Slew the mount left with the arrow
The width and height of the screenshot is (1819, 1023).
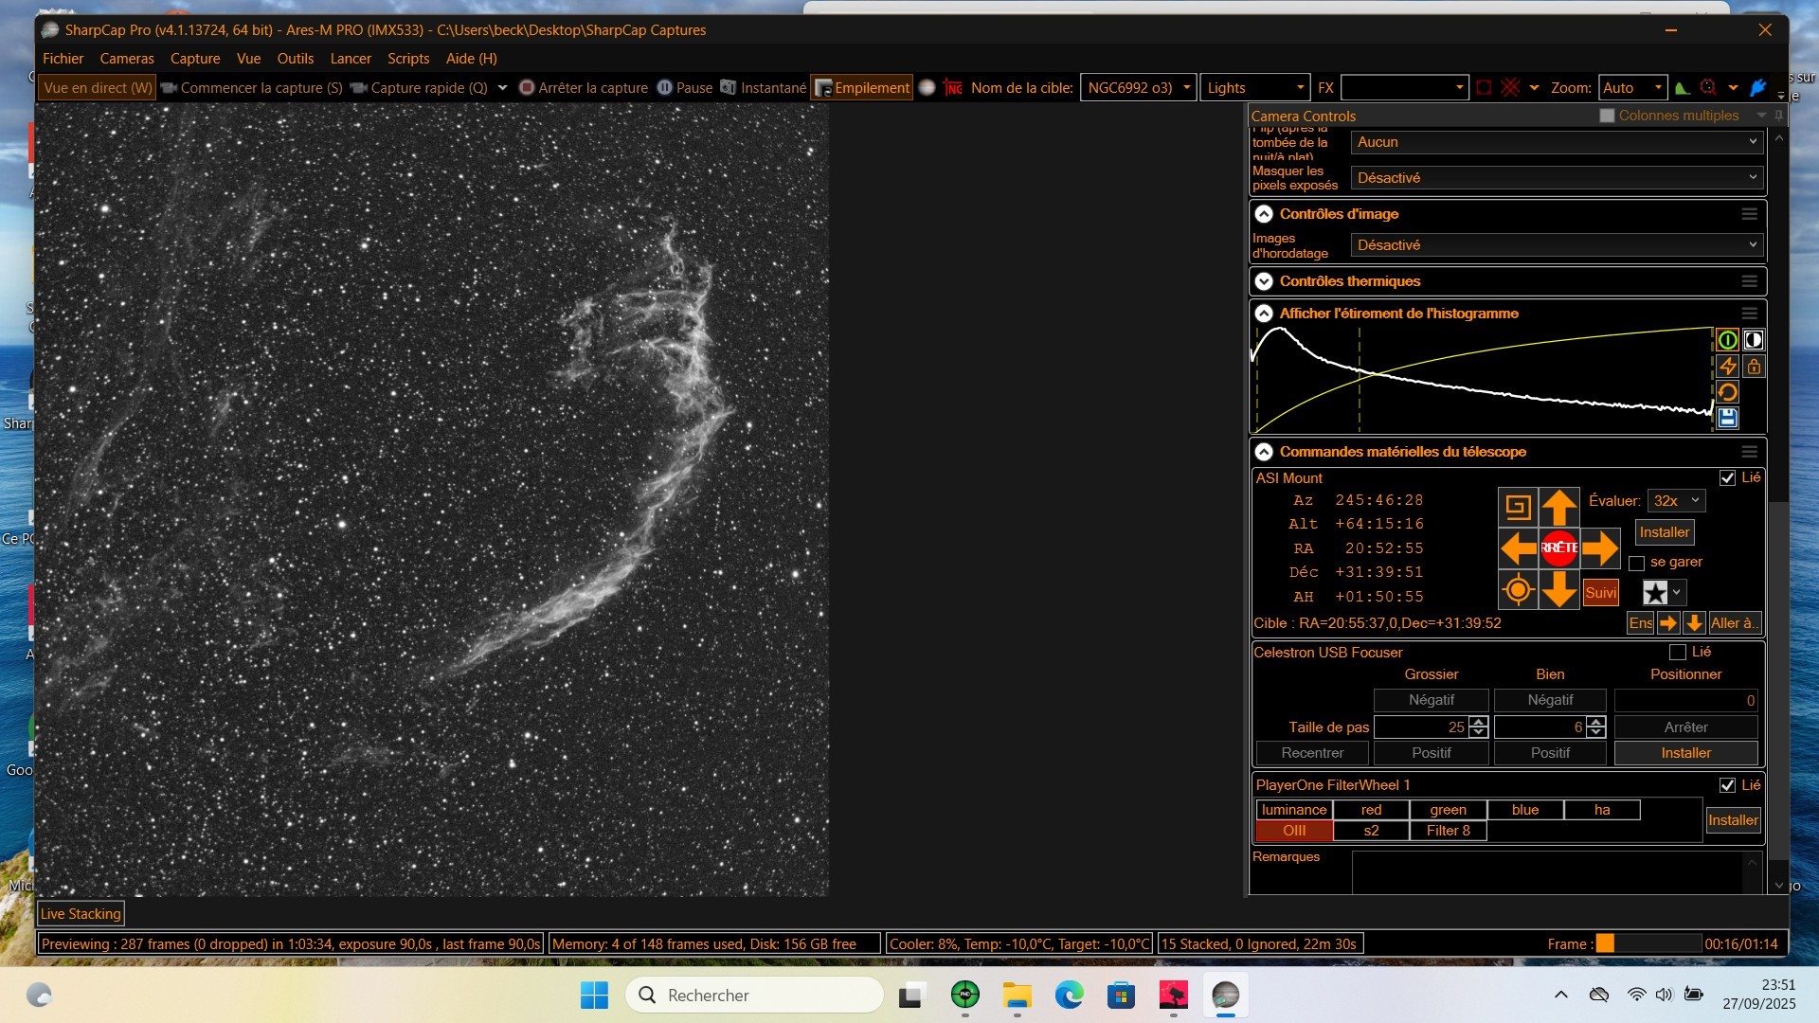[x=1518, y=547]
